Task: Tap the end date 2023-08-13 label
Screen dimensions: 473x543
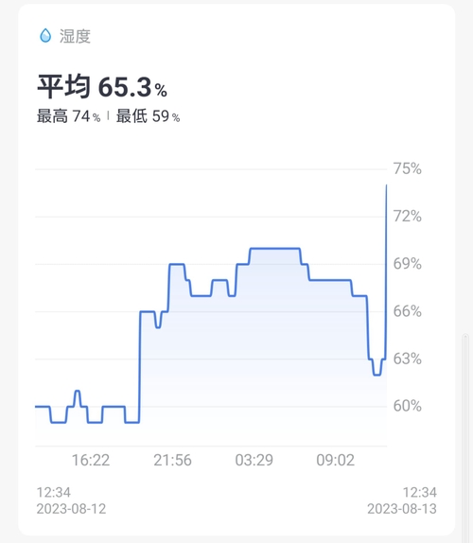Action: [x=402, y=509]
